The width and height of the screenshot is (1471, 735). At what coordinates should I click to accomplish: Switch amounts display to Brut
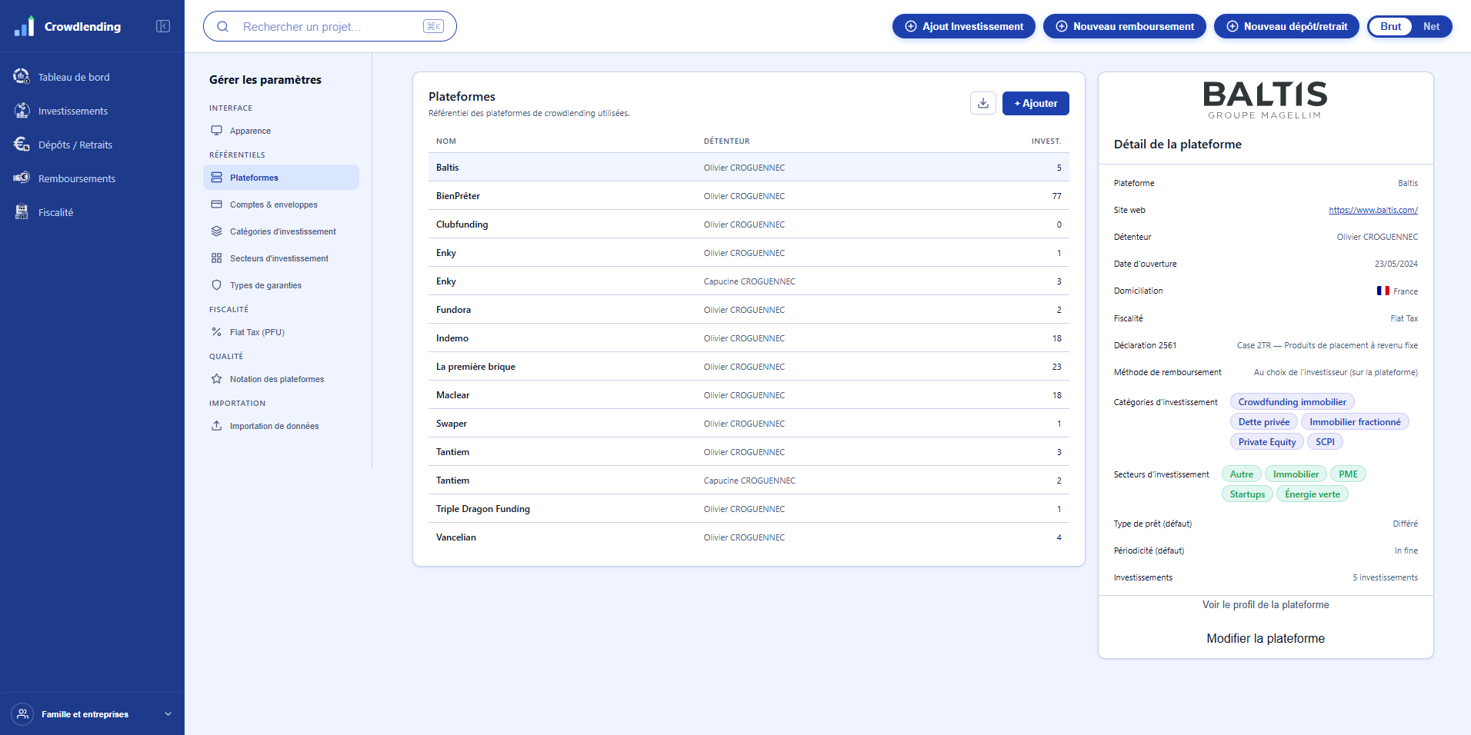coord(1390,26)
